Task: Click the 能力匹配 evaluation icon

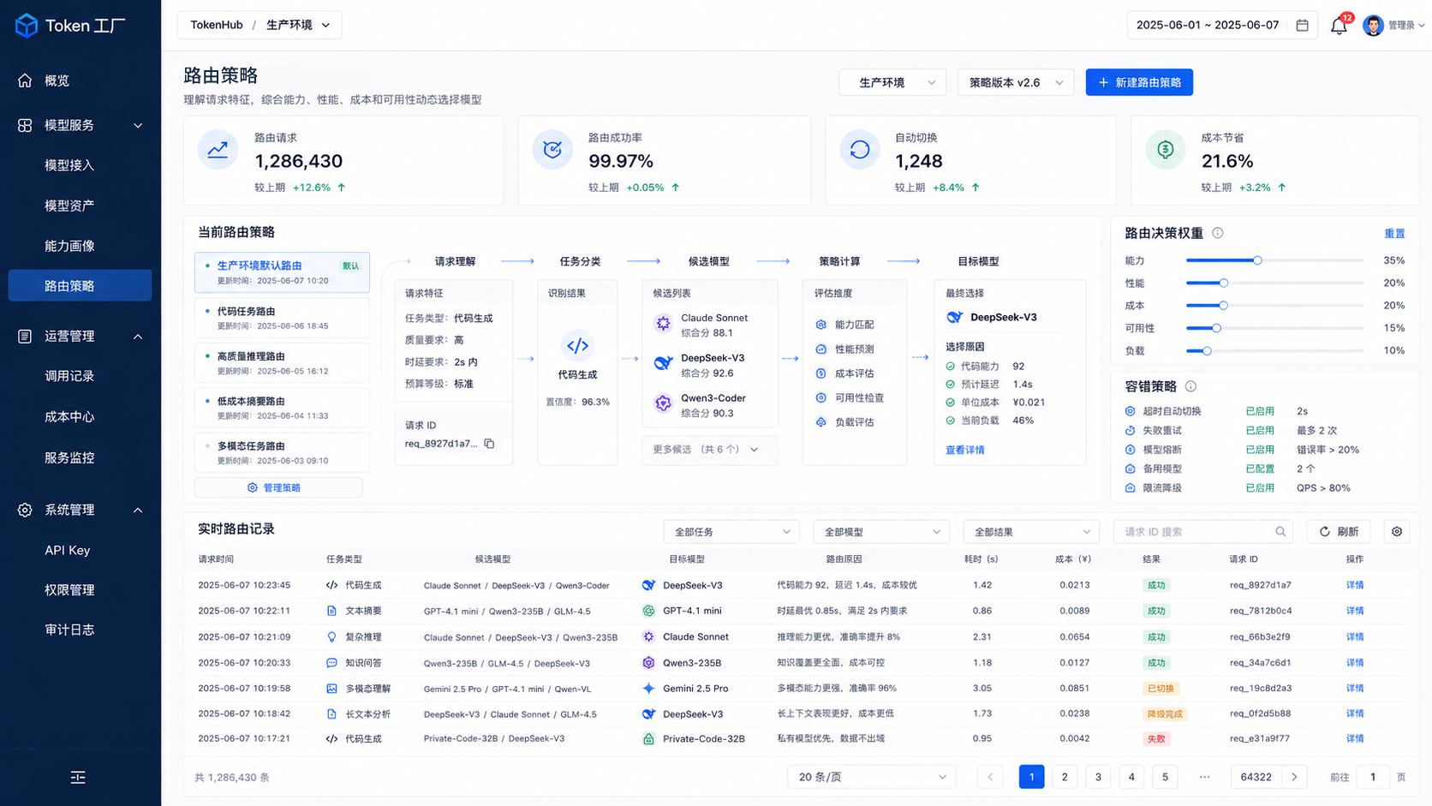Action: [820, 325]
